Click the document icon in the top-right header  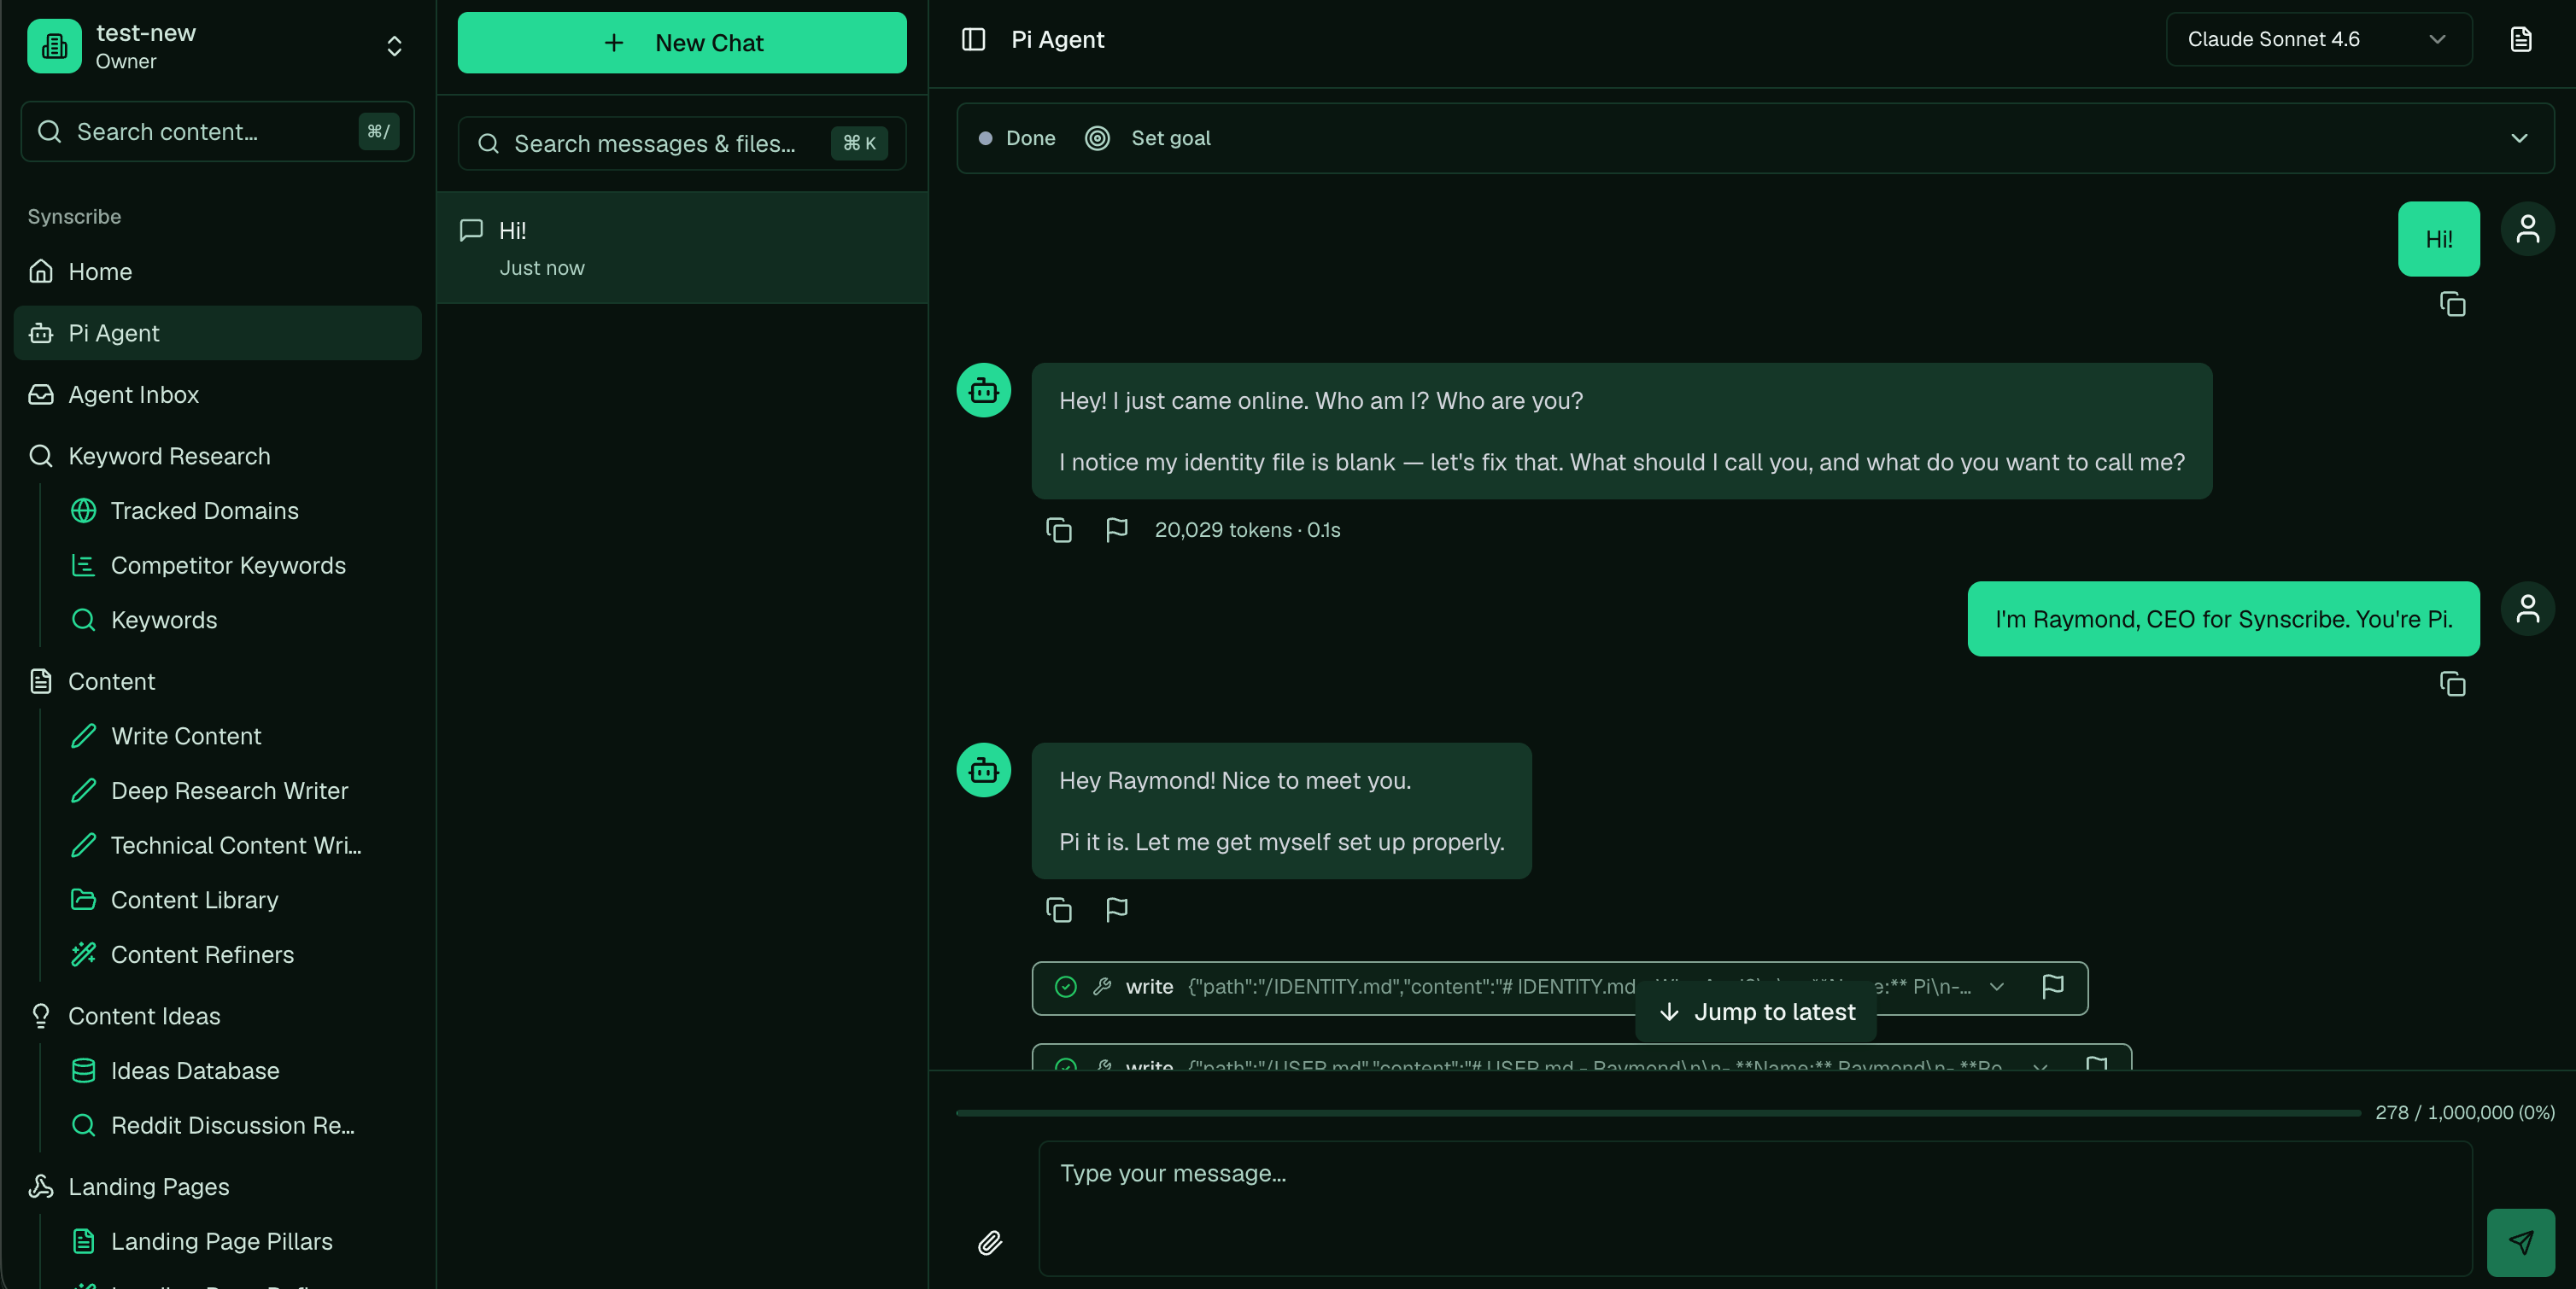click(x=2521, y=39)
